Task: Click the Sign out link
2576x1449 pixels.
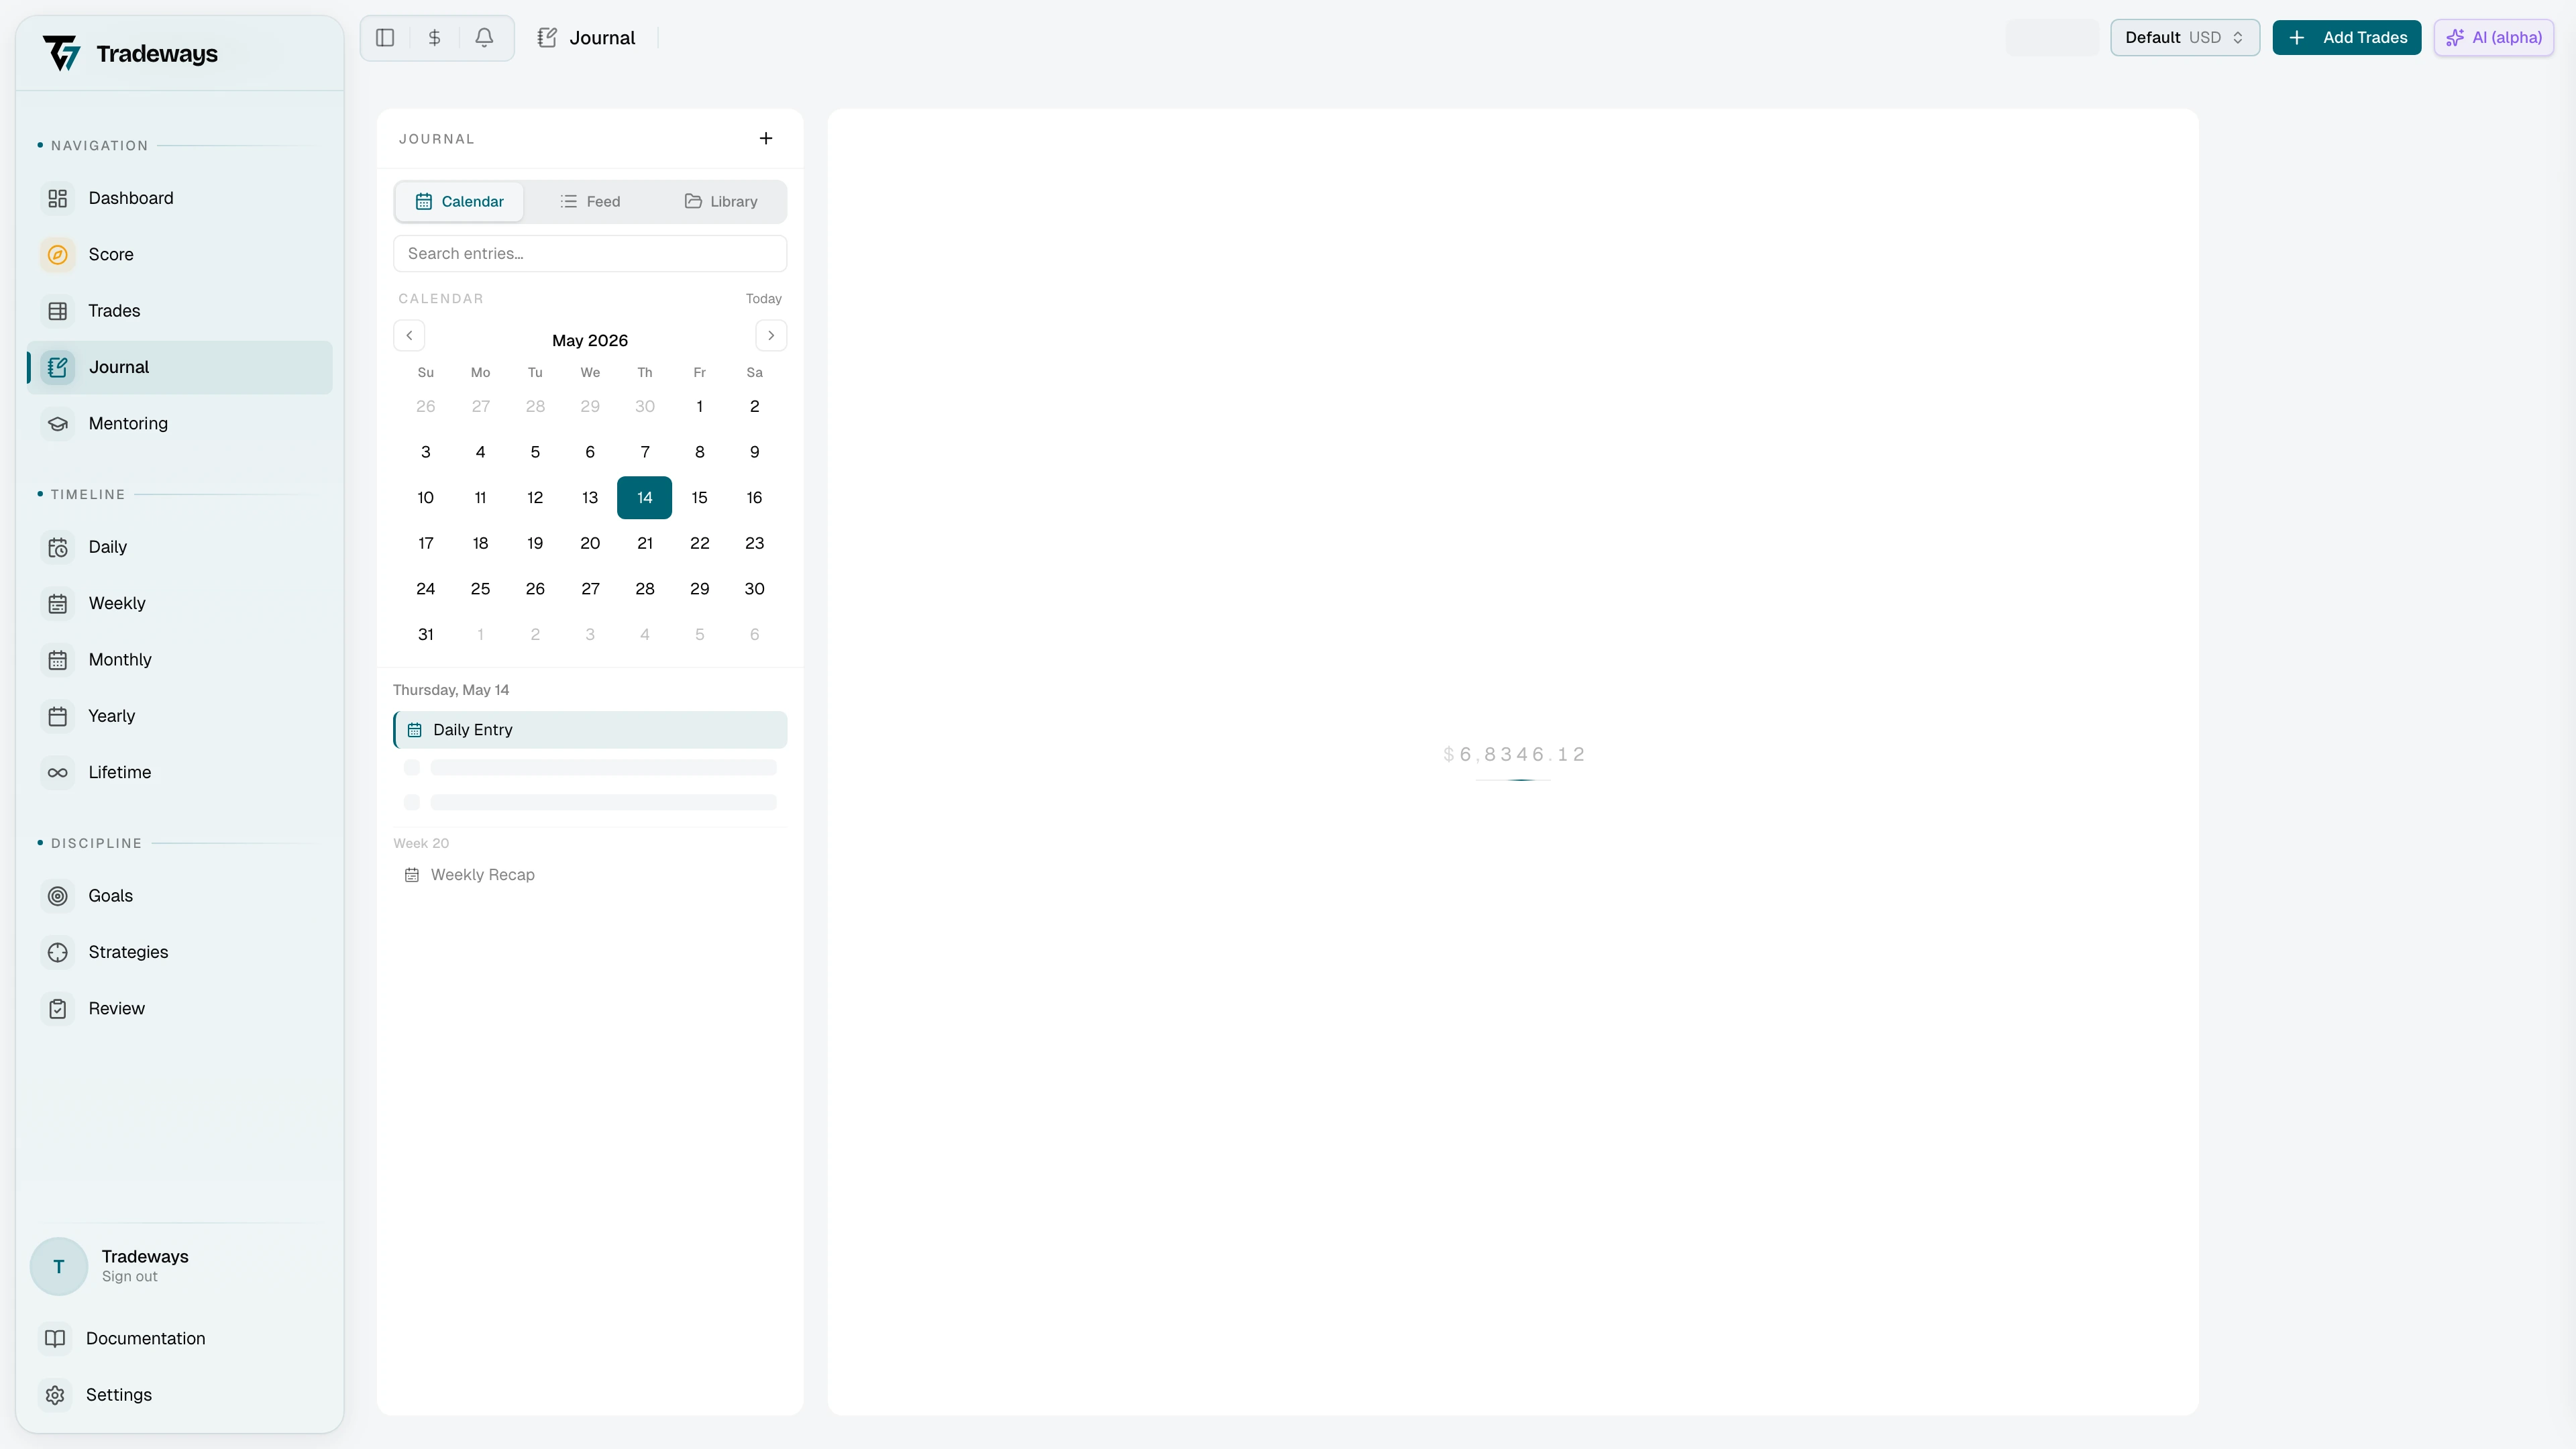Action: click(x=130, y=1277)
